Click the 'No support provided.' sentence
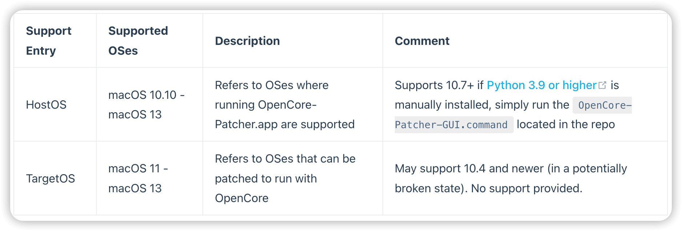This screenshot has height=231, width=682. click(x=527, y=188)
